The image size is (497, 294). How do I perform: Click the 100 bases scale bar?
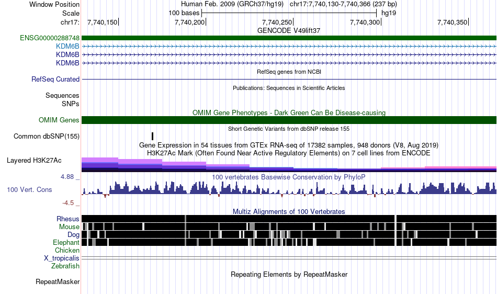(x=289, y=13)
